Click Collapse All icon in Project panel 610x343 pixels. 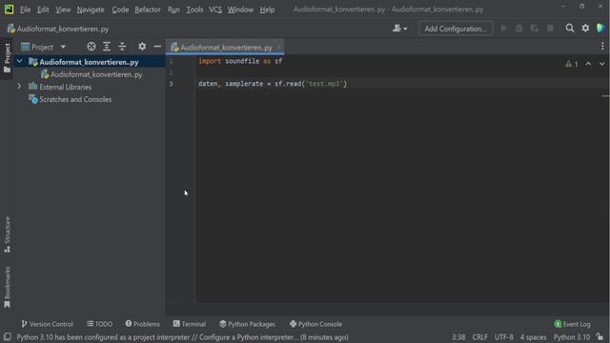(x=122, y=47)
